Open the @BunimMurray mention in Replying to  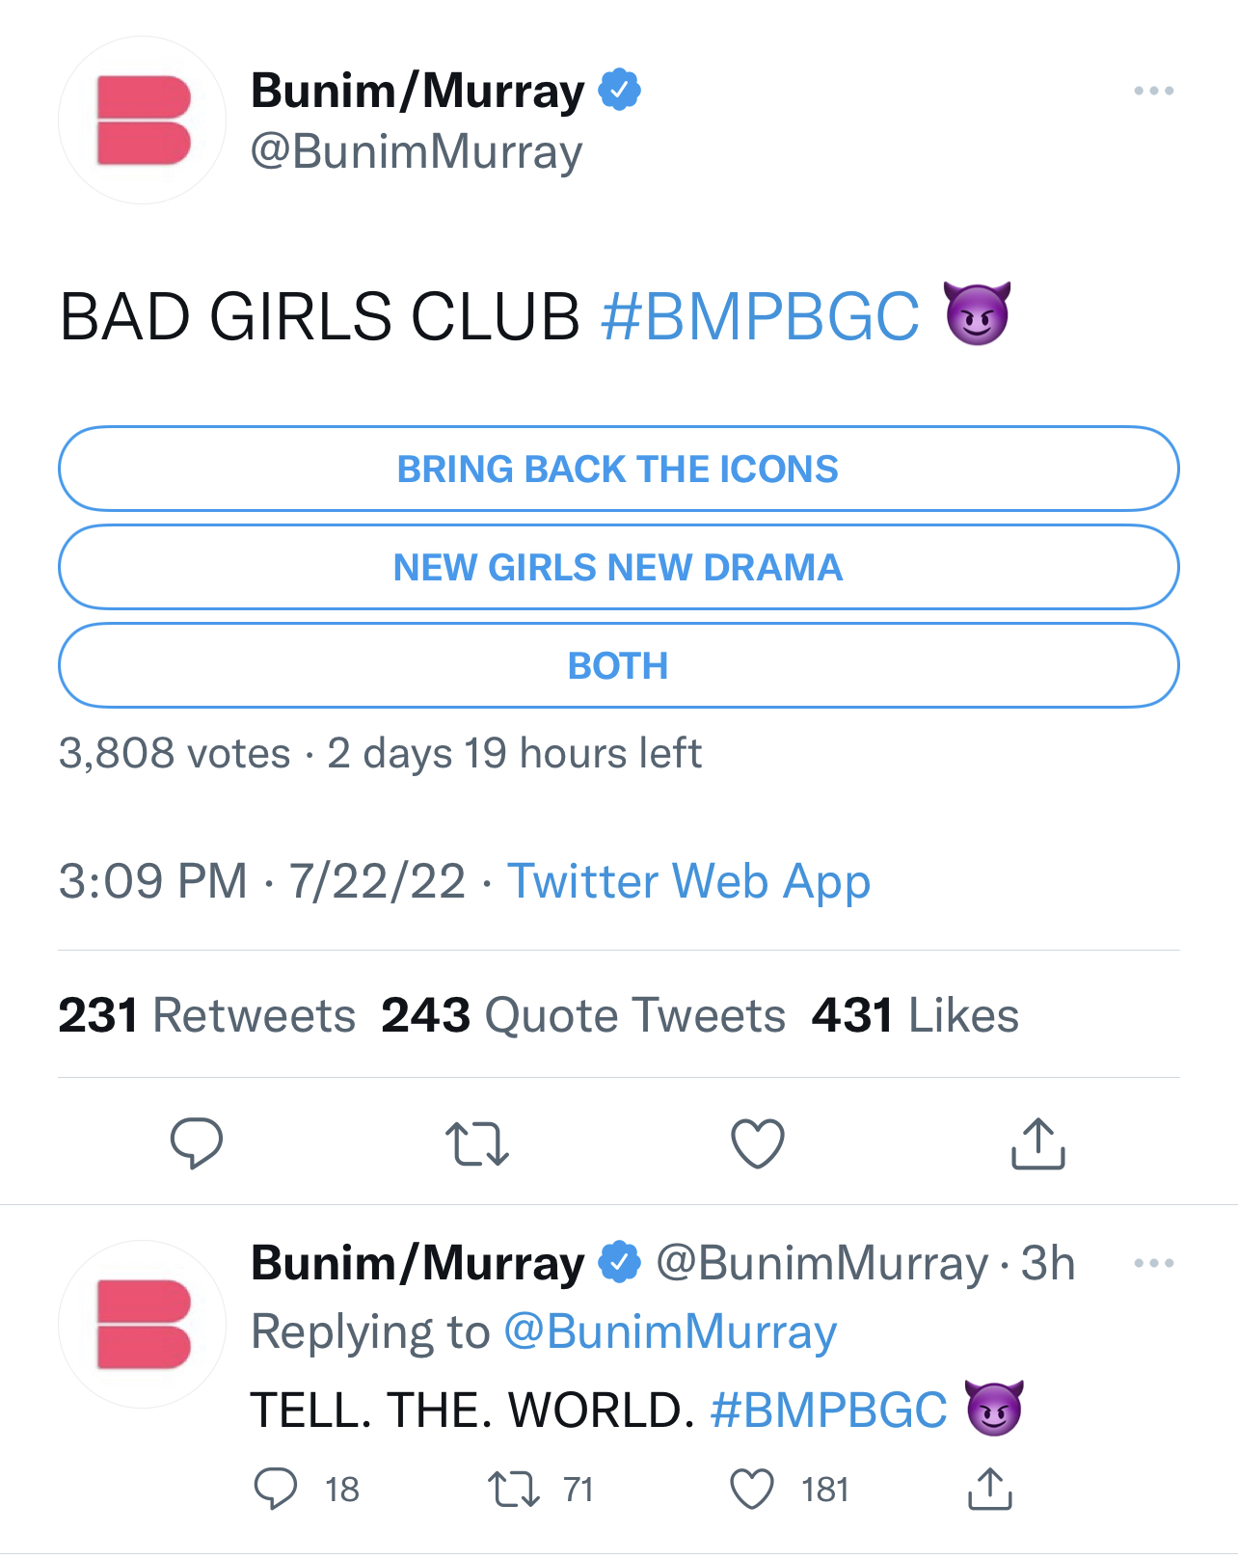point(670,1331)
